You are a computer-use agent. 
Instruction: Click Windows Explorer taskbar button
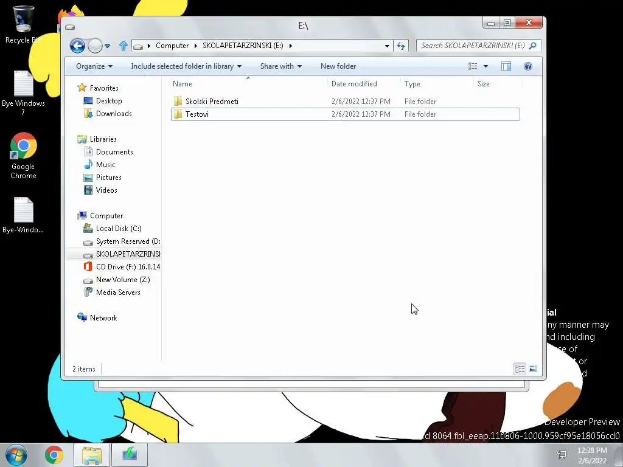92,455
